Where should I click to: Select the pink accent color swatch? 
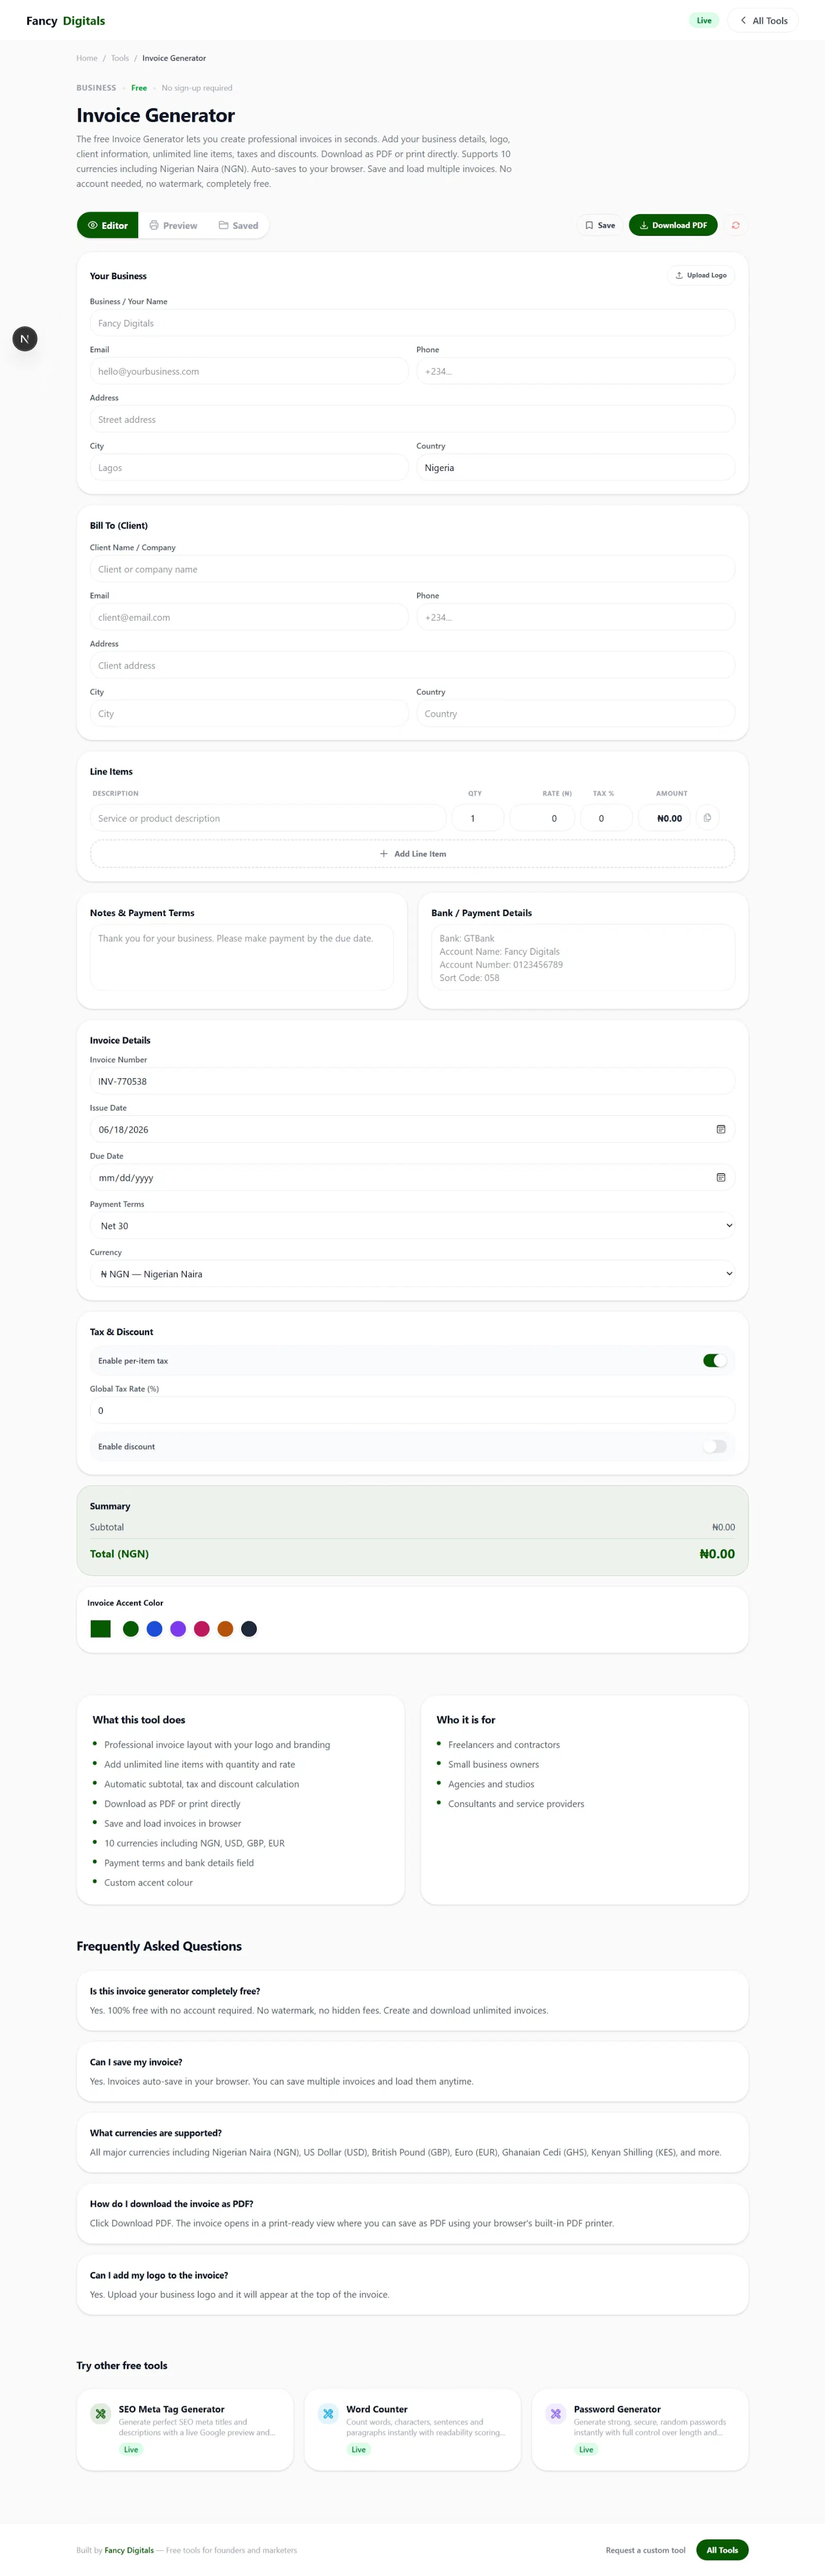point(202,1629)
